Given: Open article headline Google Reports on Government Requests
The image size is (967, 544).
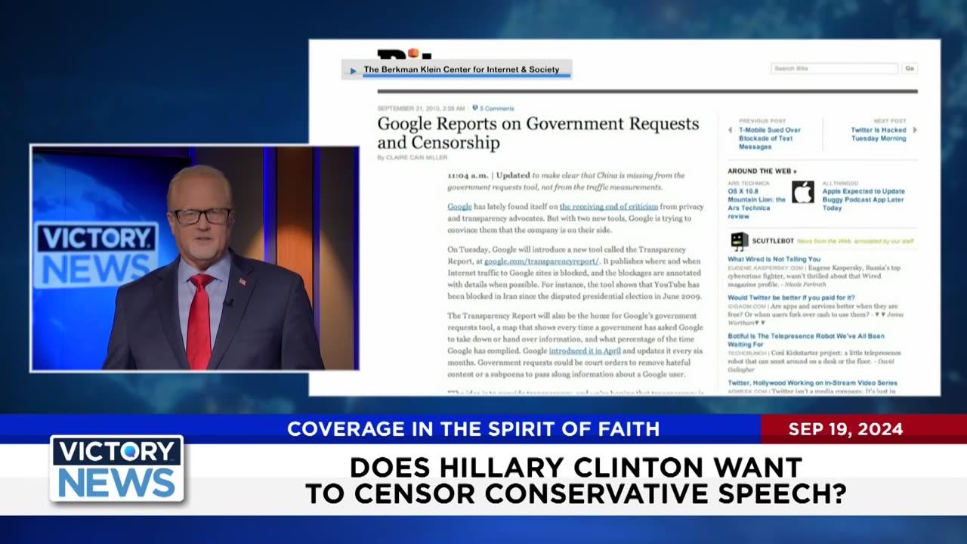Looking at the screenshot, I should point(538,133).
